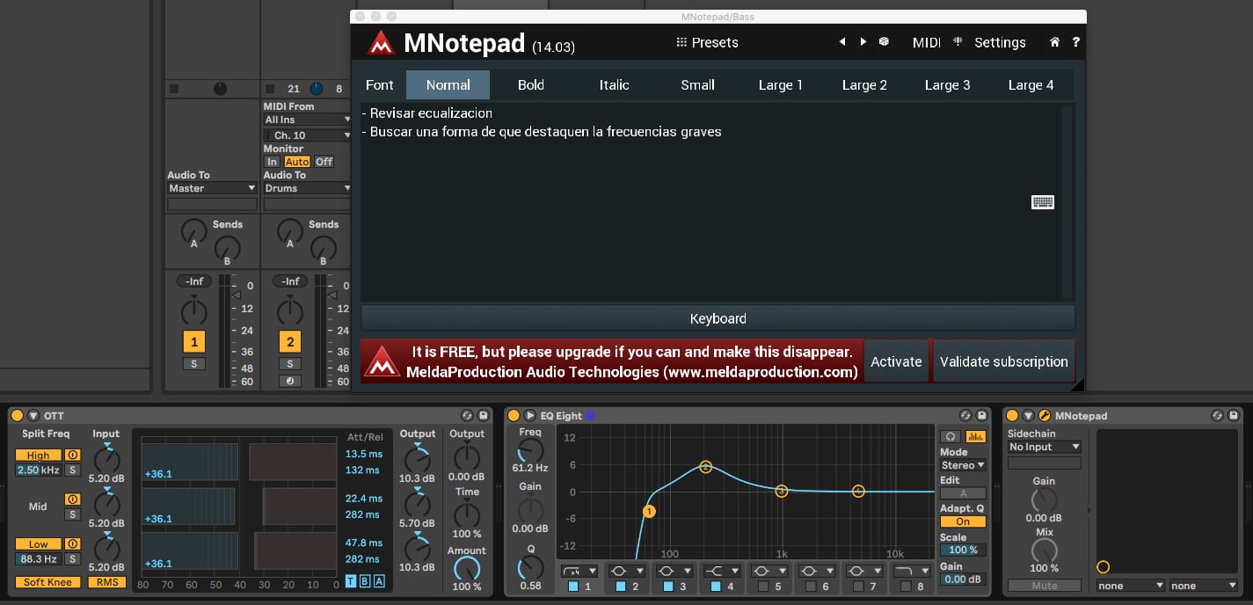This screenshot has height=605, width=1253.
Task: Open the Audio To Master dropdown
Action: [x=212, y=188]
